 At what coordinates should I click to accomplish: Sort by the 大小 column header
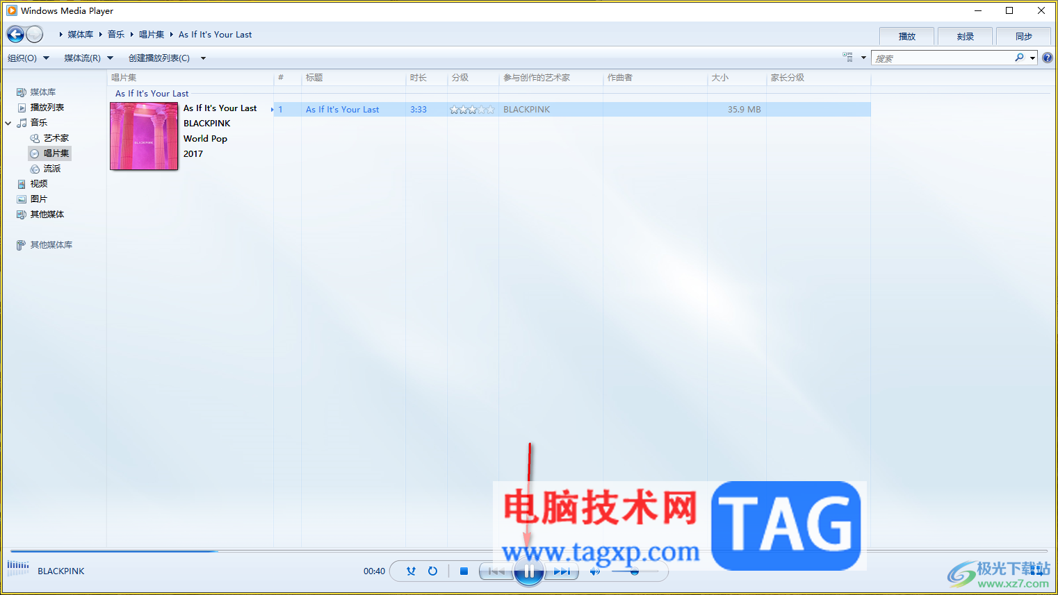coord(736,78)
